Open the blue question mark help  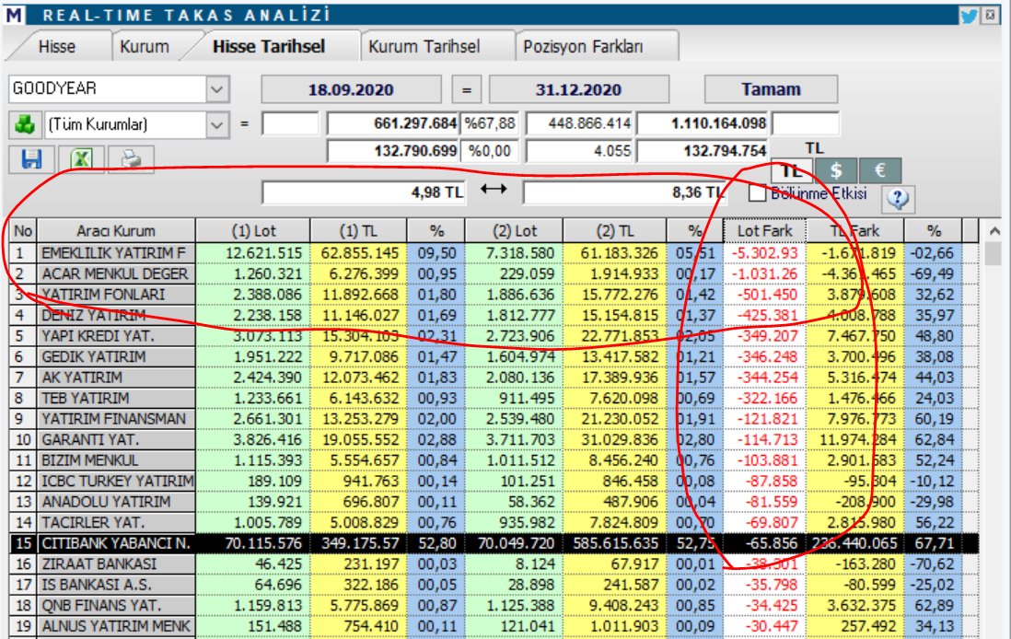[897, 198]
